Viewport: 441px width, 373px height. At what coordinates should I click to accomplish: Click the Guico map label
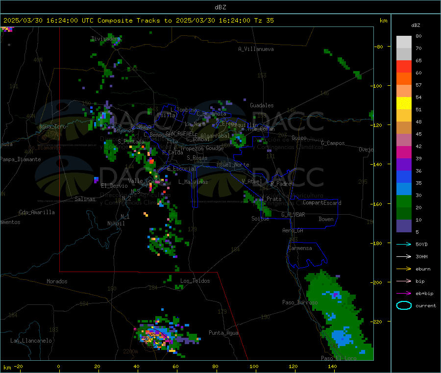pyautogui.click(x=299, y=138)
